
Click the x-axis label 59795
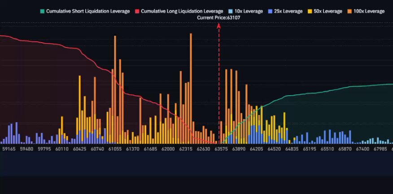pyautogui.click(x=44, y=149)
